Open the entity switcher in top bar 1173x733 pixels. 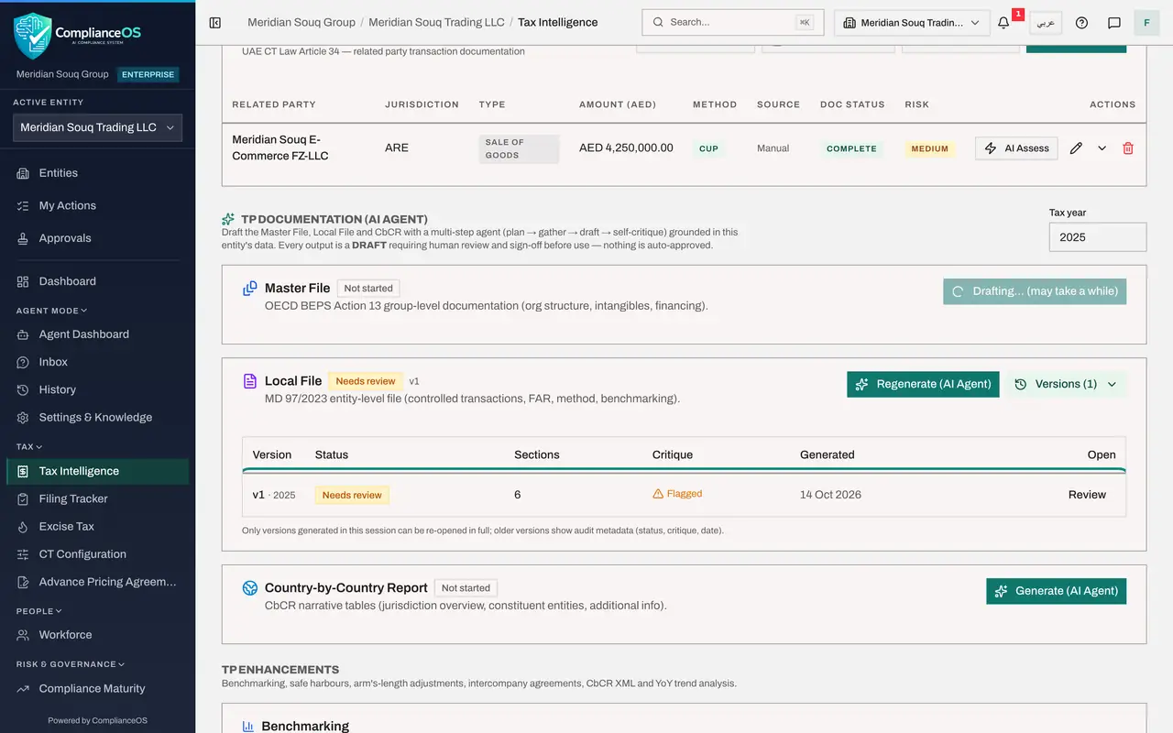click(x=912, y=23)
